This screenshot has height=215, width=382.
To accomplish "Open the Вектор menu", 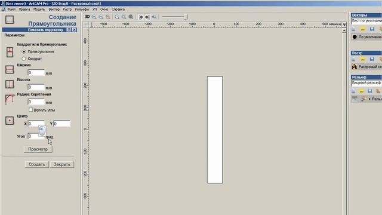I will pyautogui.click(x=54, y=10).
